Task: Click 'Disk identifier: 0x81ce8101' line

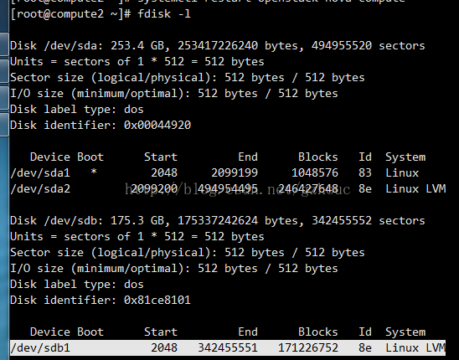Action: coord(101,300)
